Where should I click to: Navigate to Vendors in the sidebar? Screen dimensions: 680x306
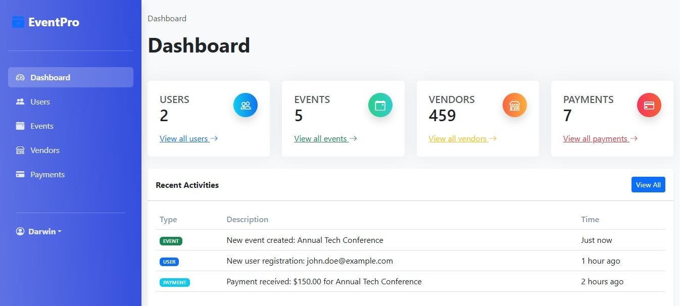click(x=44, y=150)
